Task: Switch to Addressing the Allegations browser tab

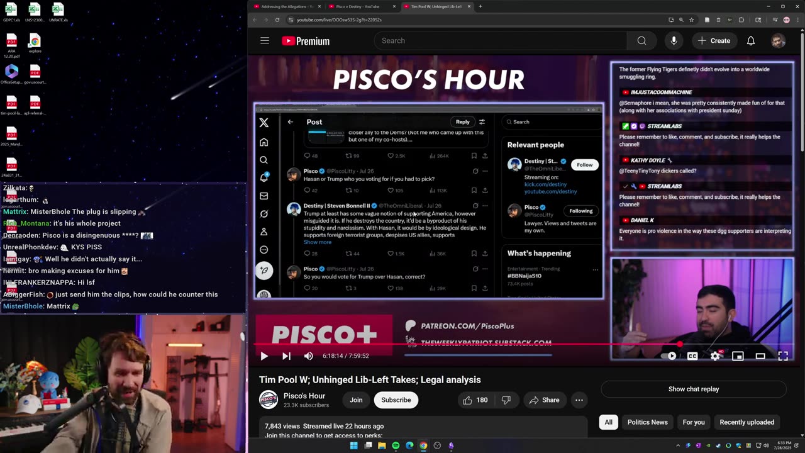Action: pos(287,6)
